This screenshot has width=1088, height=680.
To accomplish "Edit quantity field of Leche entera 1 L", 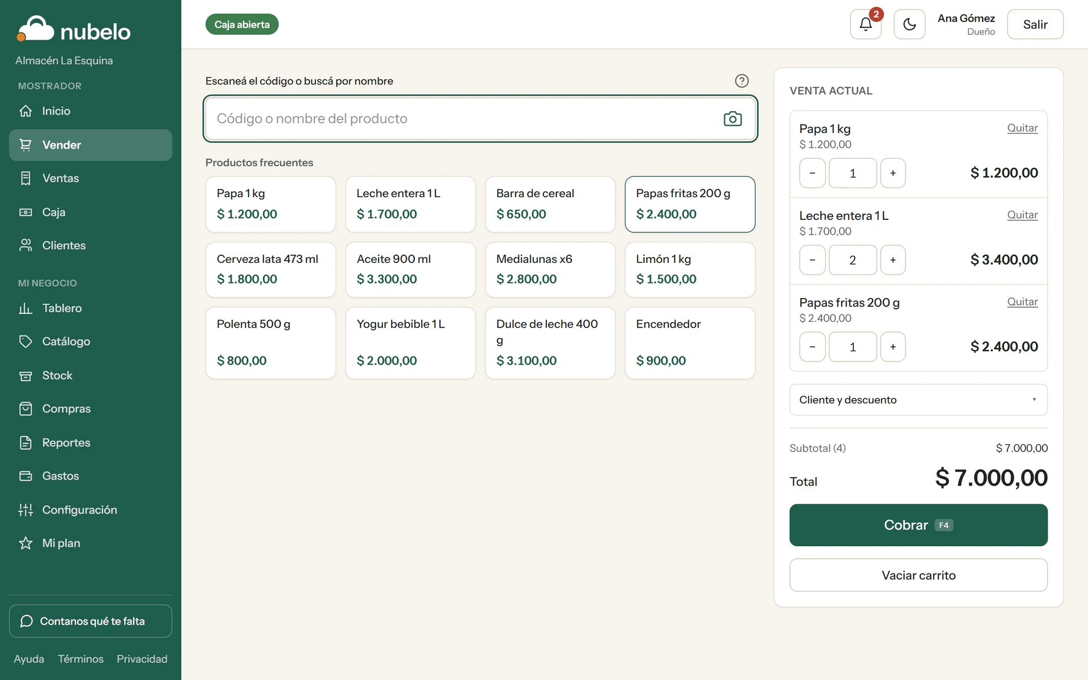I will 852,260.
